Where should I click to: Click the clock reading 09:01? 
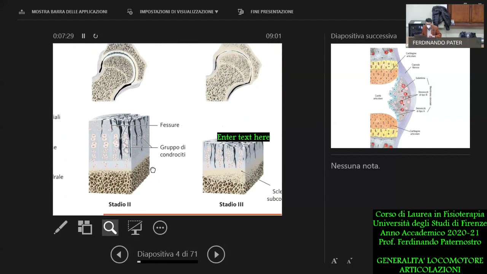coord(274,36)
